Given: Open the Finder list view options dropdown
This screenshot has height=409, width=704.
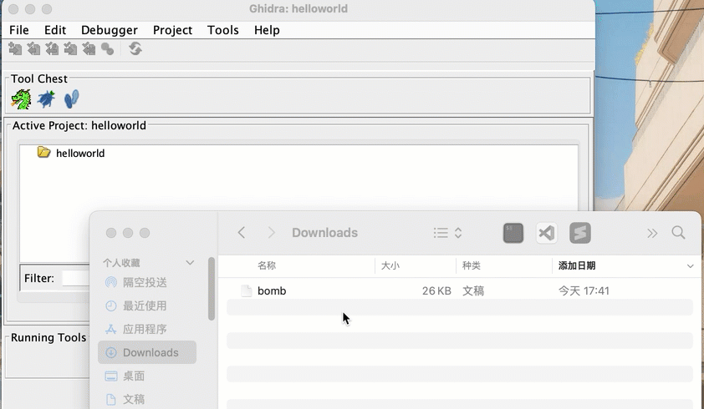Looking at the screenshot, I should [x=447, y=233].
